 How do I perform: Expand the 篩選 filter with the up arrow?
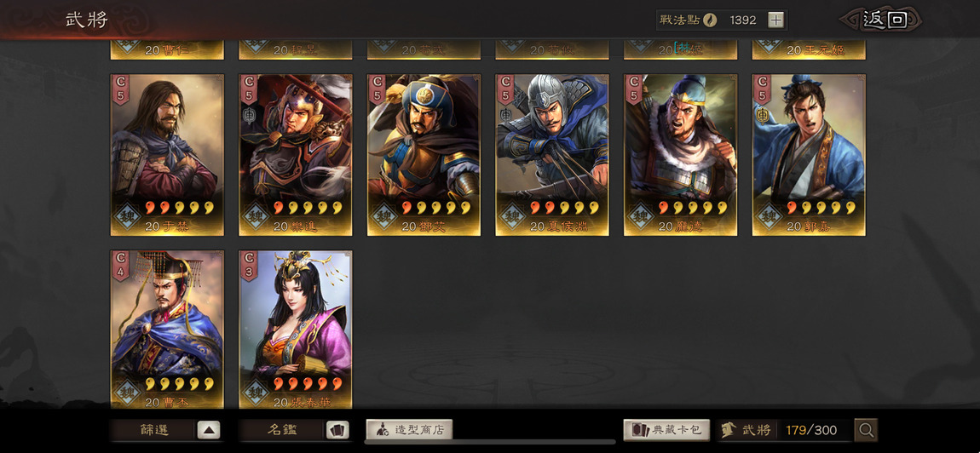(x=209, y=430)
